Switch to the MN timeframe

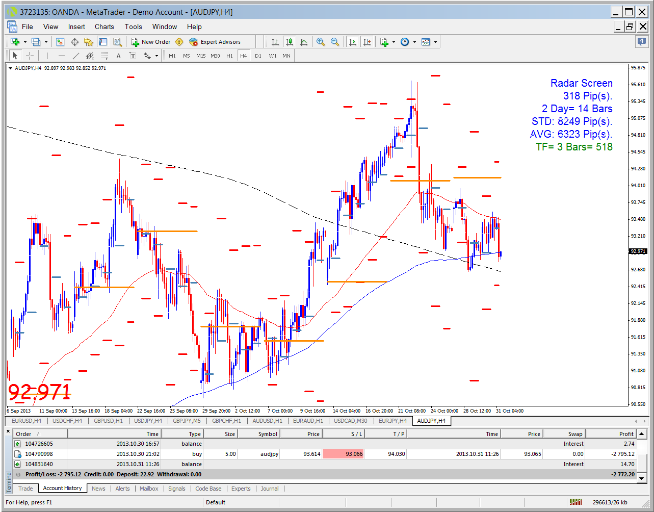point(286,56)
